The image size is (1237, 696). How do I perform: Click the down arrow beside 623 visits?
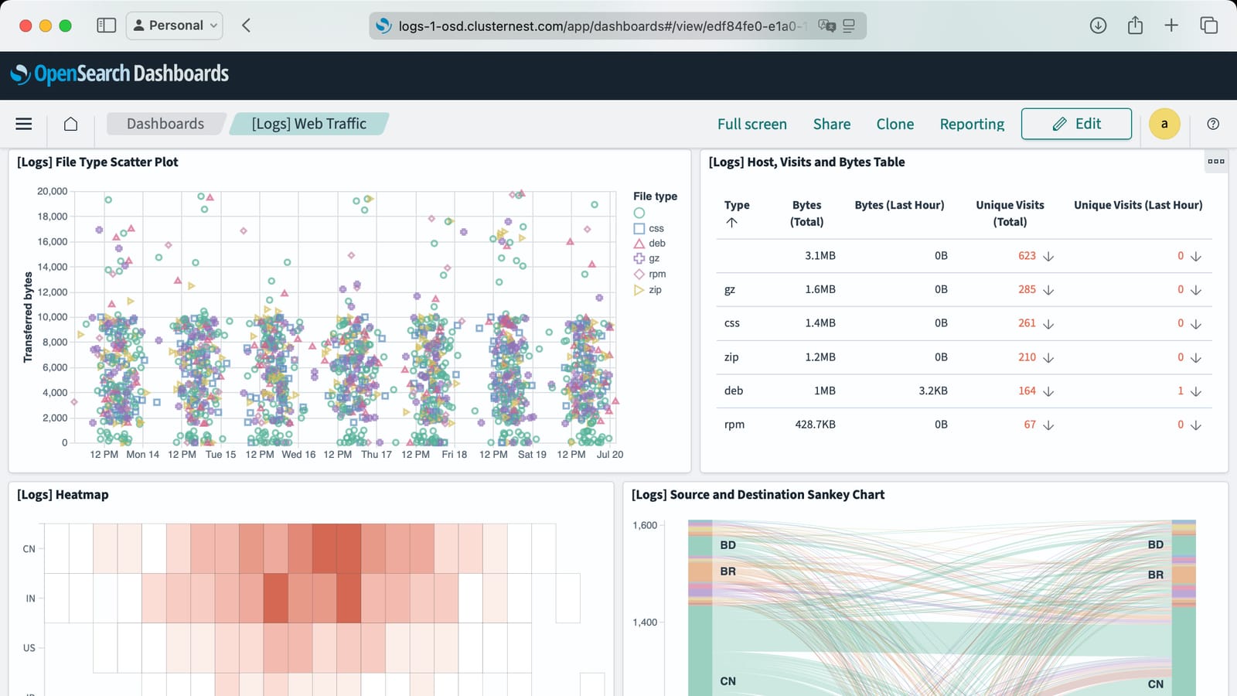[1048, 256]
